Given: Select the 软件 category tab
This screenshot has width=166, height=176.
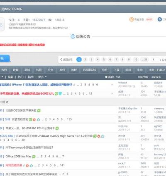Looking at the screenshot, I should tap(105, 70).
